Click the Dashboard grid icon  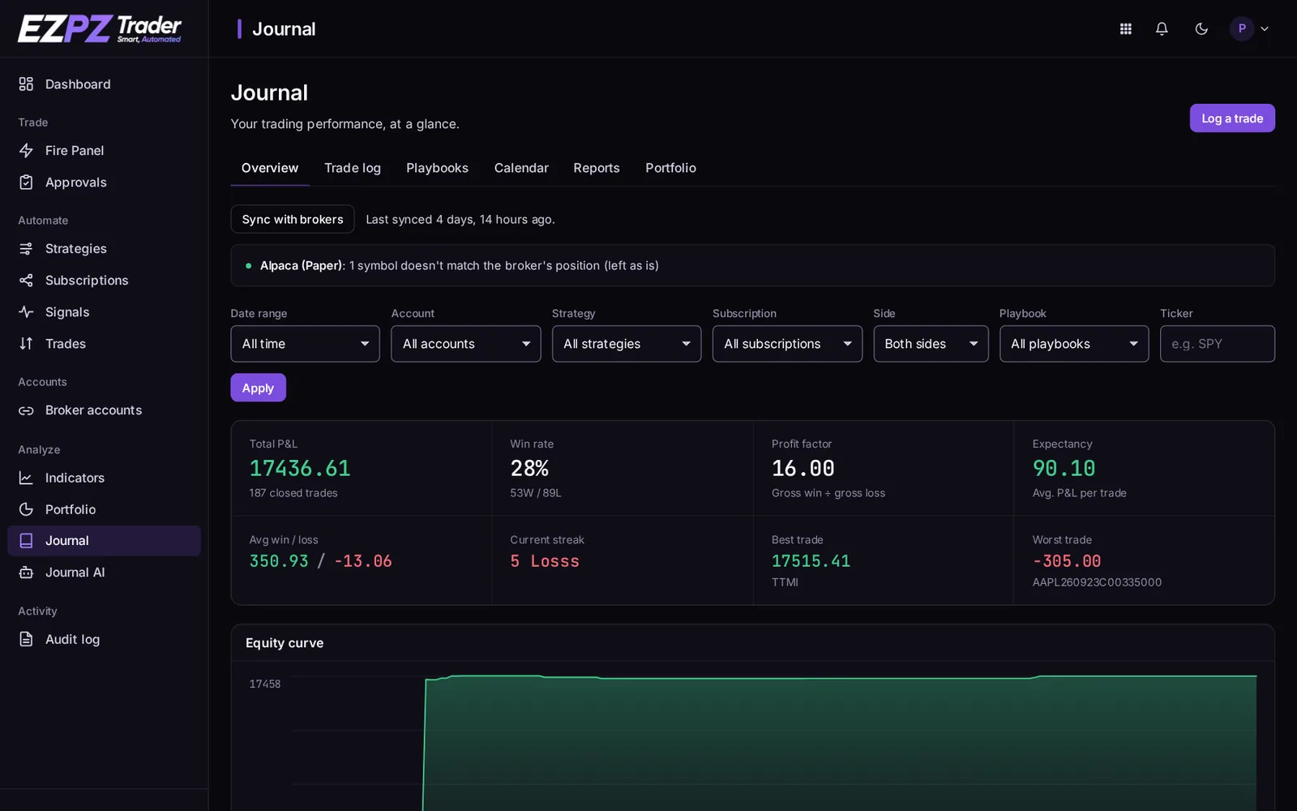pos(26,84)
